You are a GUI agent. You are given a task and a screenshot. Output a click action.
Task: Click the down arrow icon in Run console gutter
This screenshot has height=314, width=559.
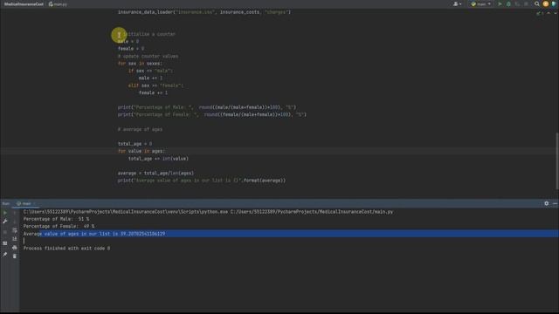(x=15, y=222)
